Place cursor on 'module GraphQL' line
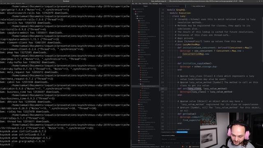The image size is (263, 148). click(176, 10)
